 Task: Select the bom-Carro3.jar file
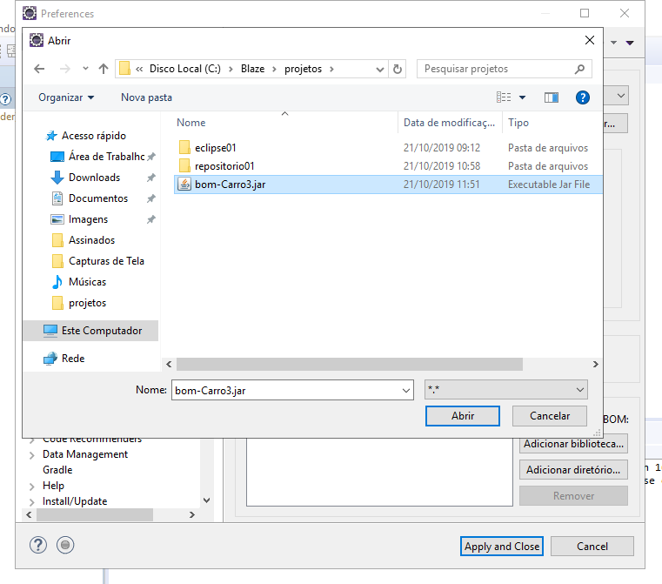pos(388,185)
